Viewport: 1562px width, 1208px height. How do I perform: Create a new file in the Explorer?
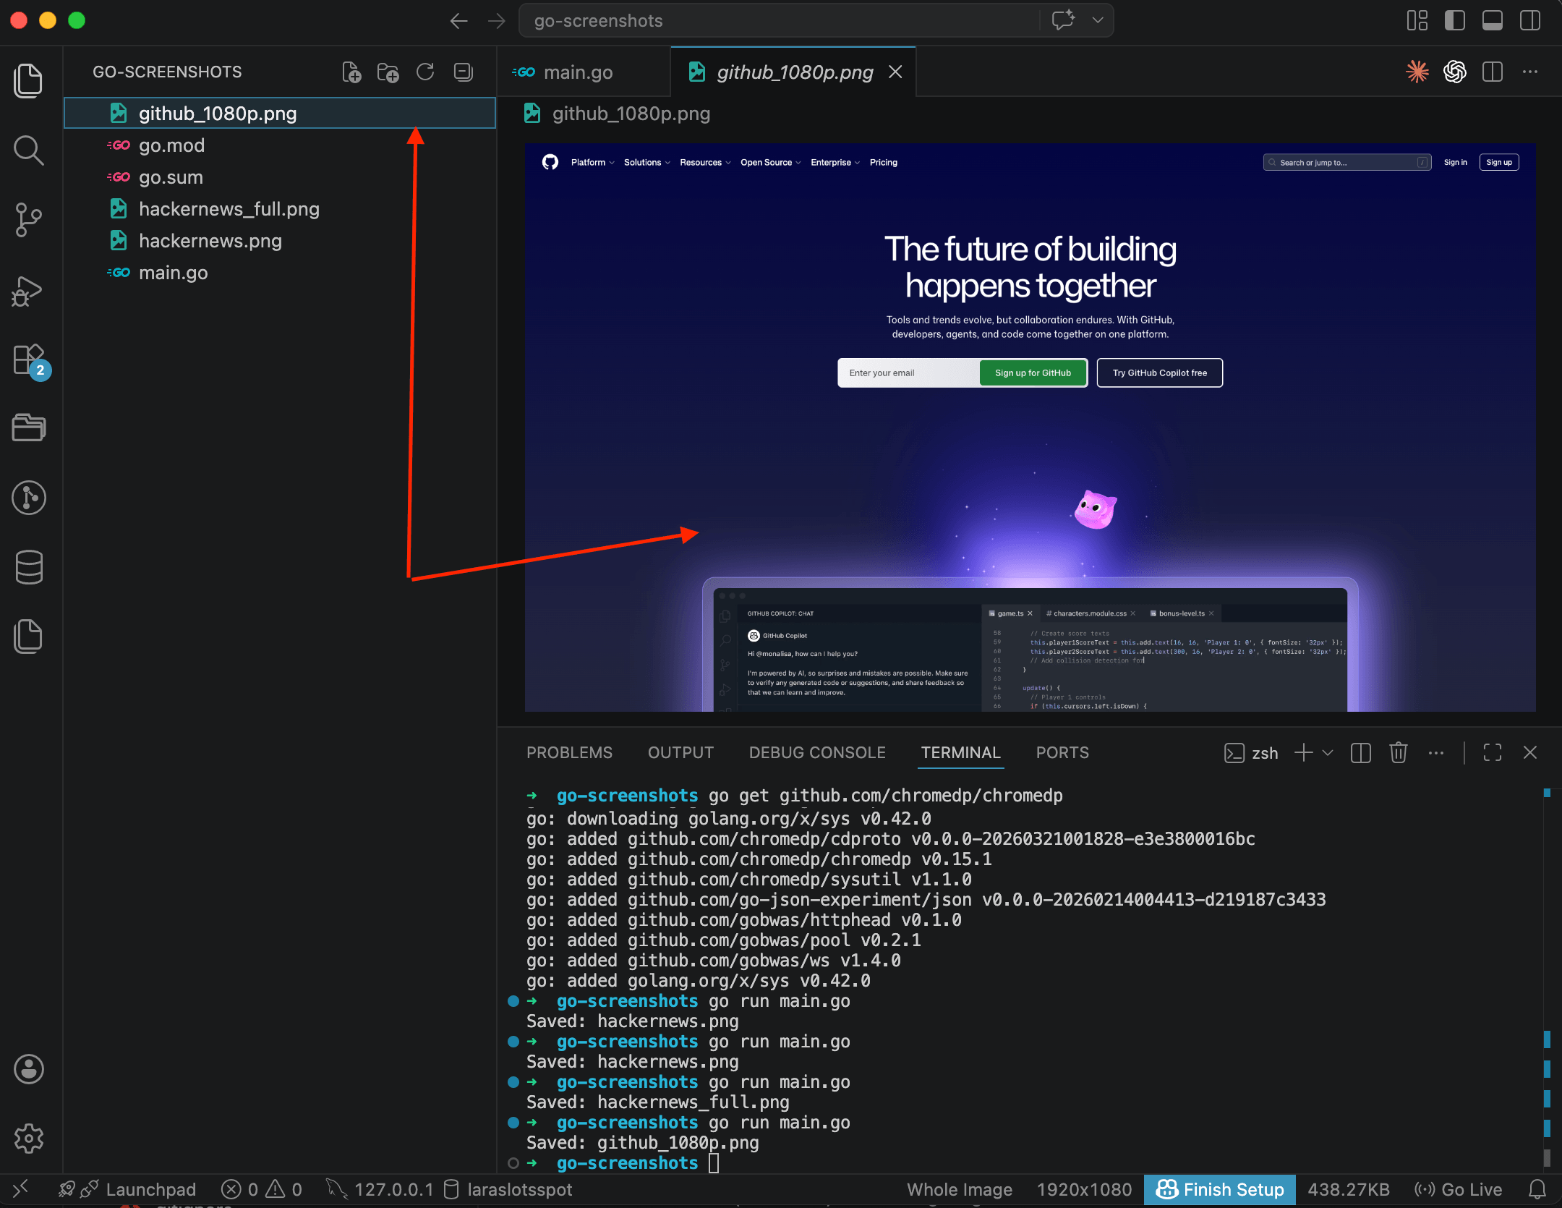[x=352, y=72]
